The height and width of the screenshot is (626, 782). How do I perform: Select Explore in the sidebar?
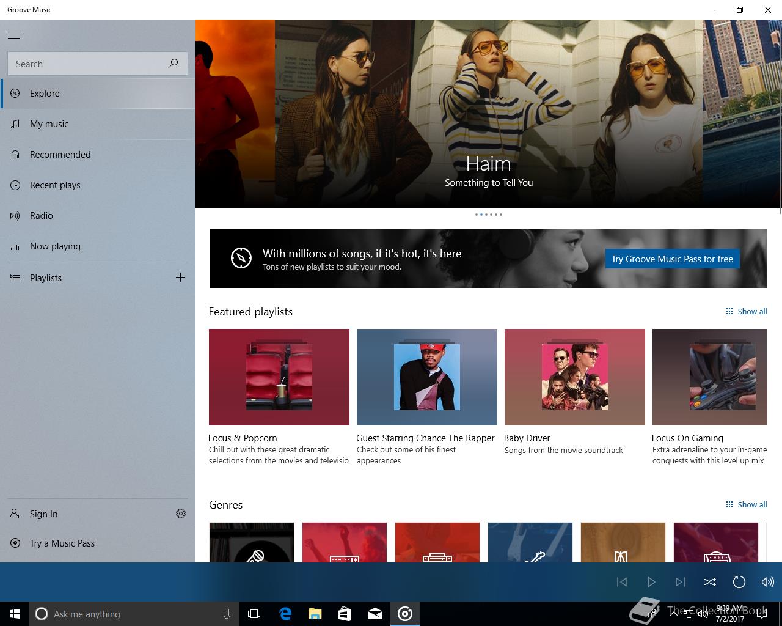(x=98, y=94)
